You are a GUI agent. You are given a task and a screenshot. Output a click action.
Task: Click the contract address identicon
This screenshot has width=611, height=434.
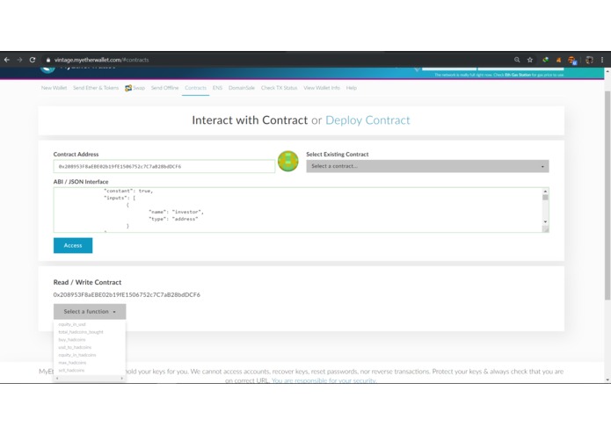[288, 161]
